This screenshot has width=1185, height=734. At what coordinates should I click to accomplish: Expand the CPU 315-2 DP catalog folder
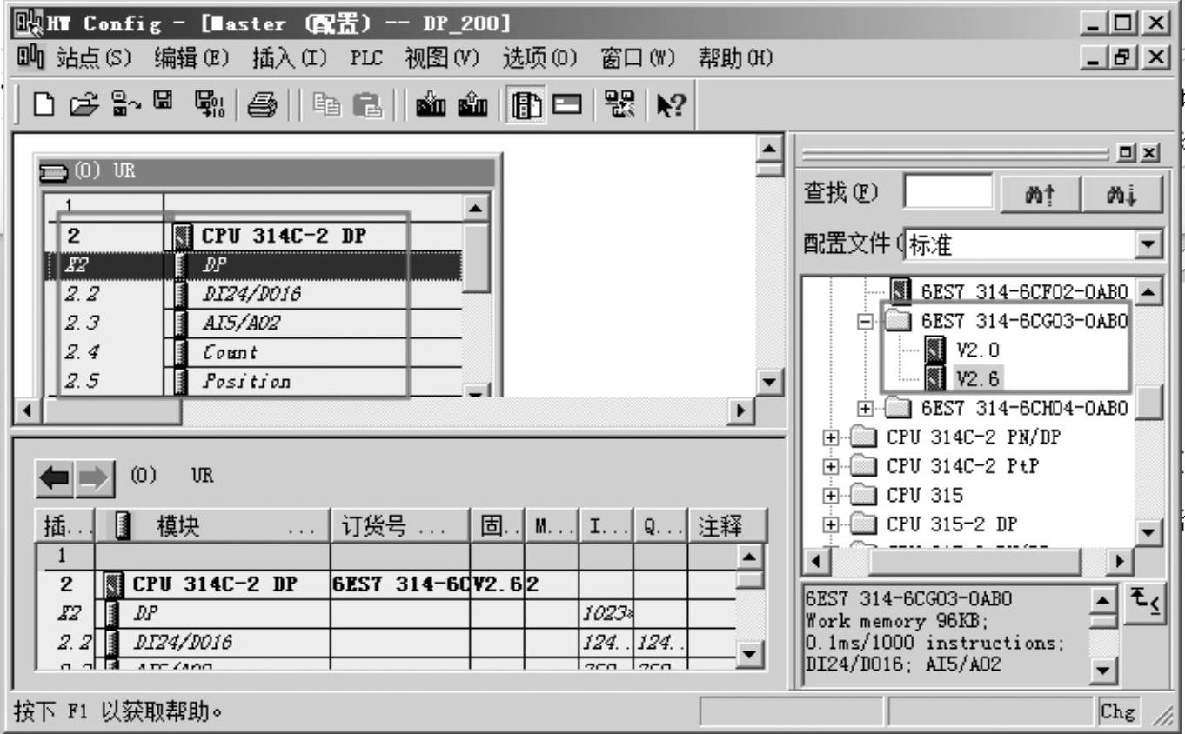(831, 524)
